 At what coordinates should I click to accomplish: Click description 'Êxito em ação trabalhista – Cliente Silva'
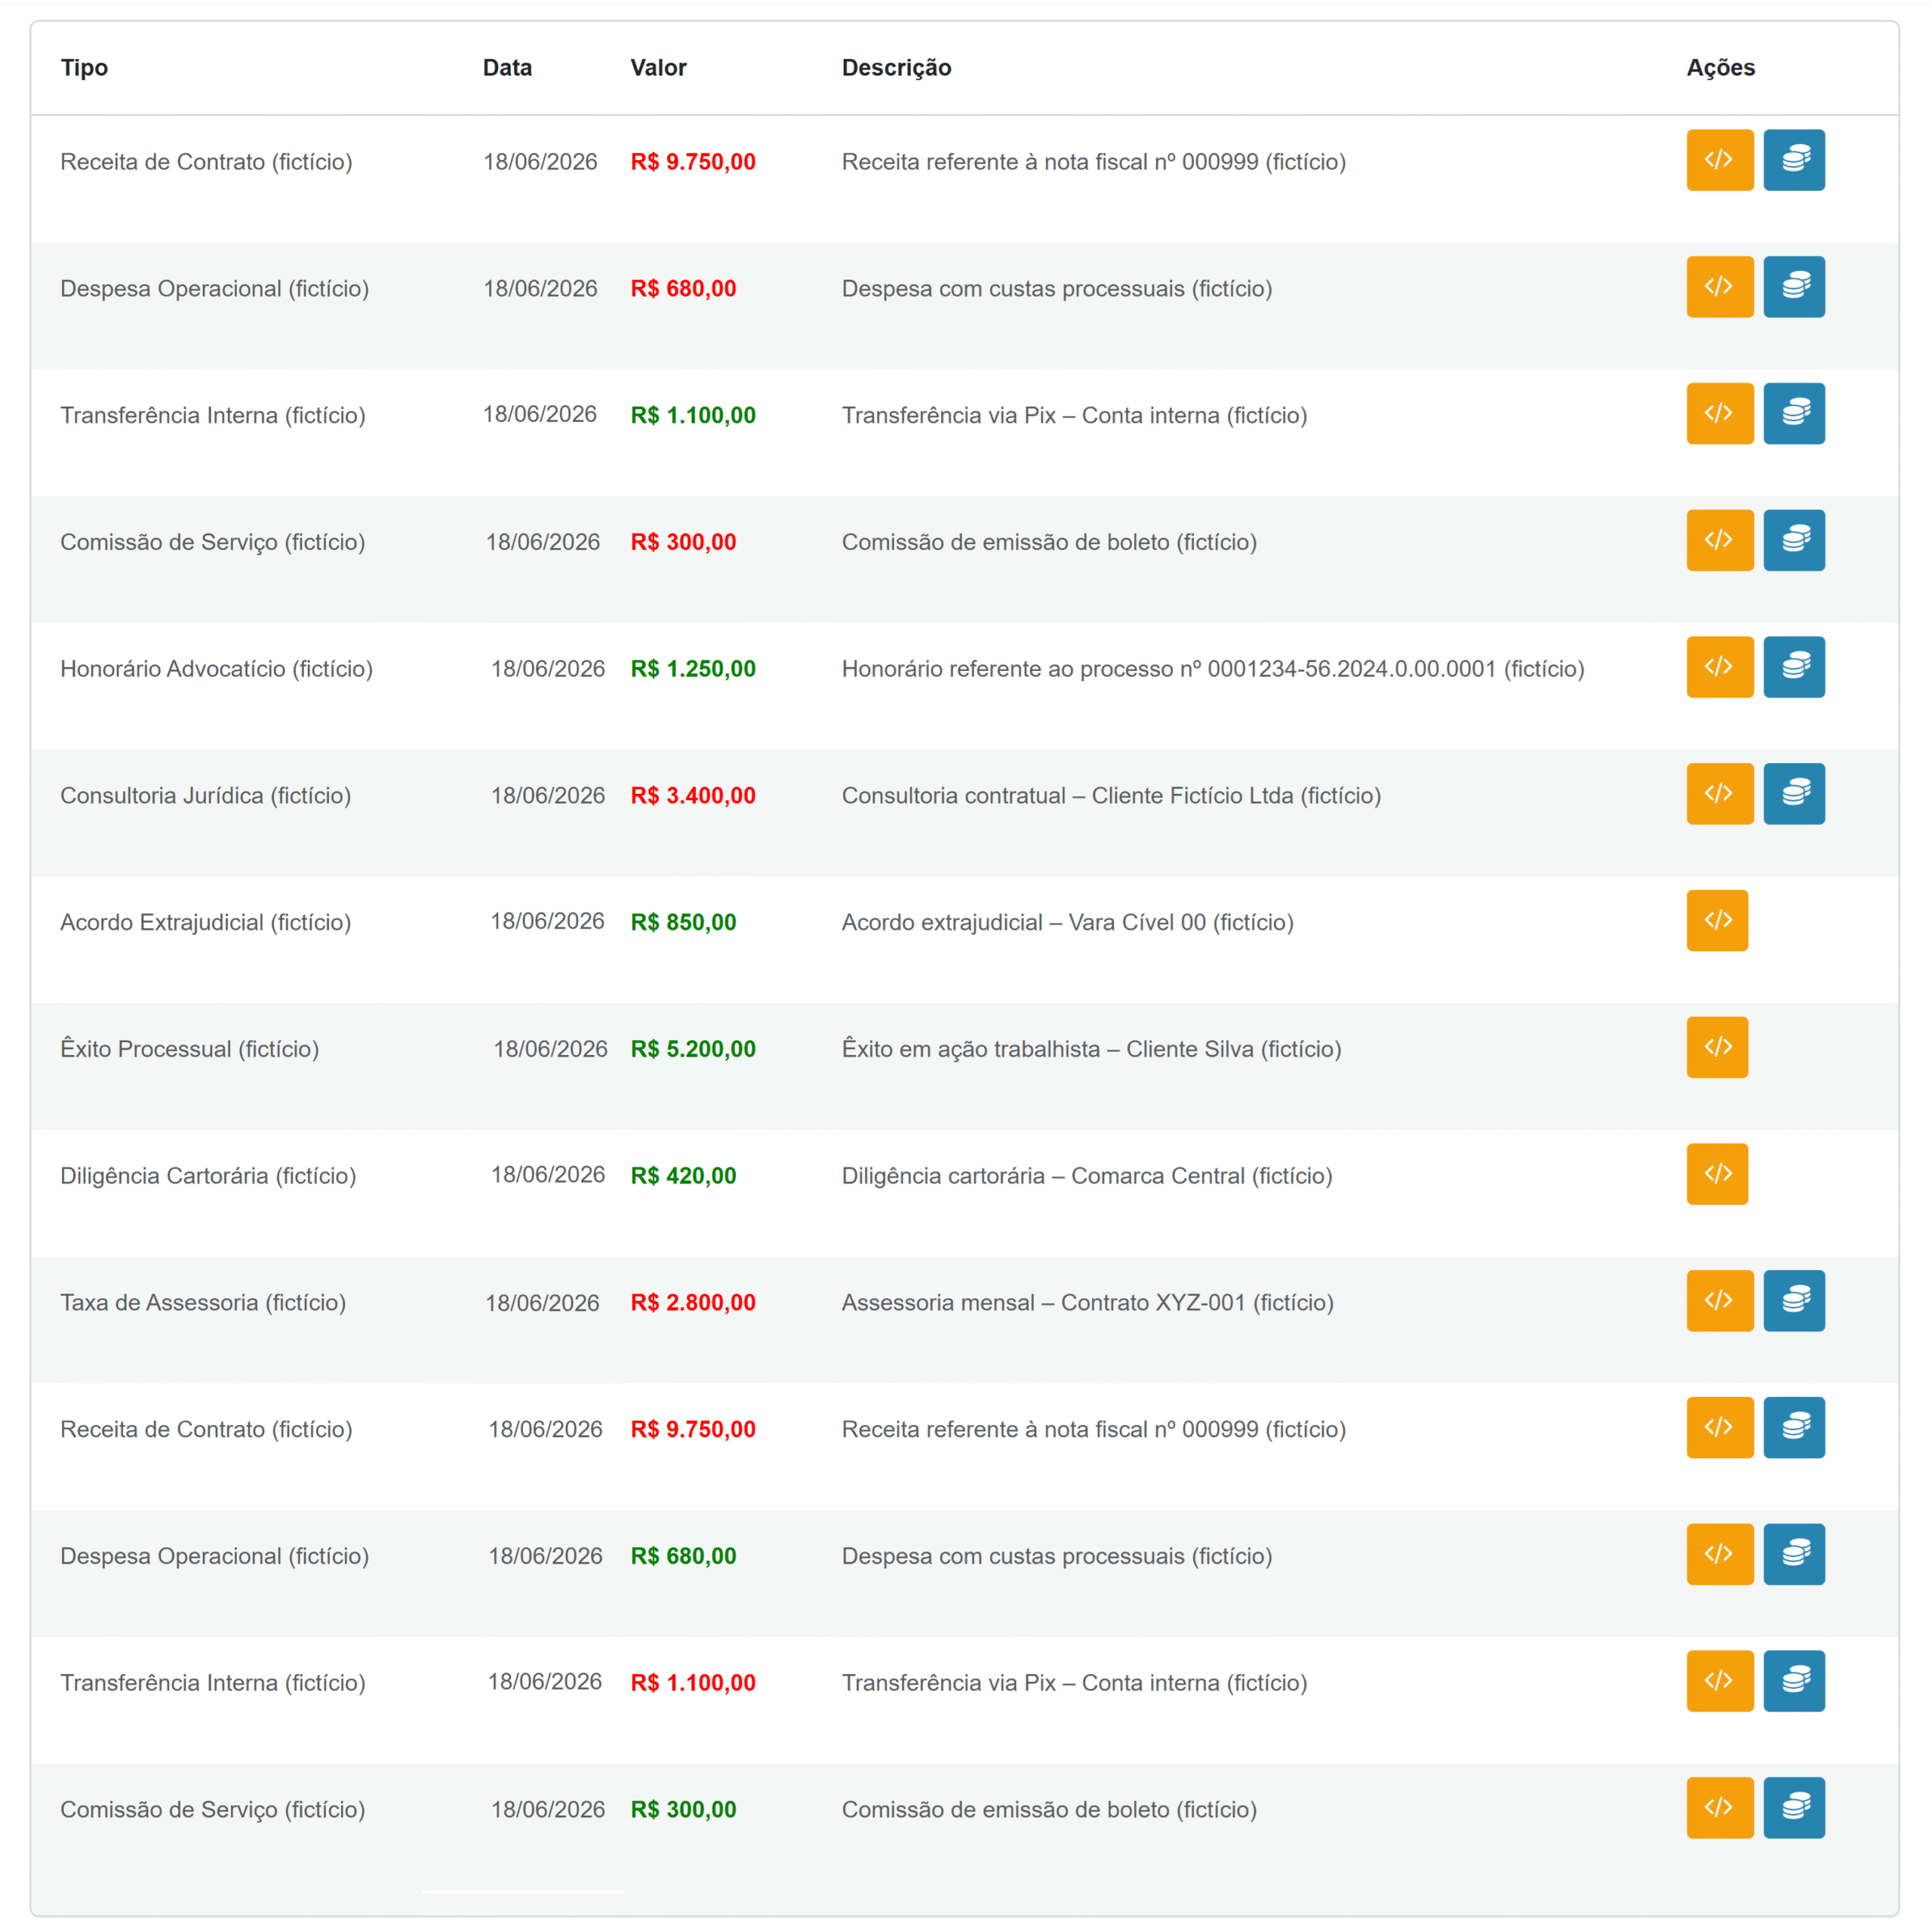click(x=1047, y=1049)
